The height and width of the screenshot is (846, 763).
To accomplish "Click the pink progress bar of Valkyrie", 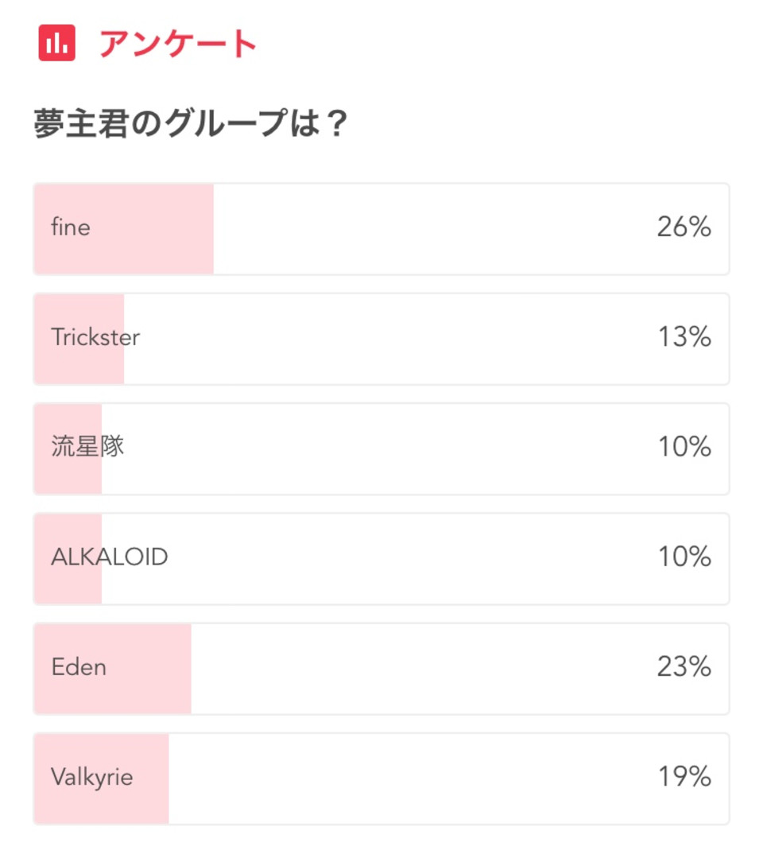I will (x=102, y=779).
